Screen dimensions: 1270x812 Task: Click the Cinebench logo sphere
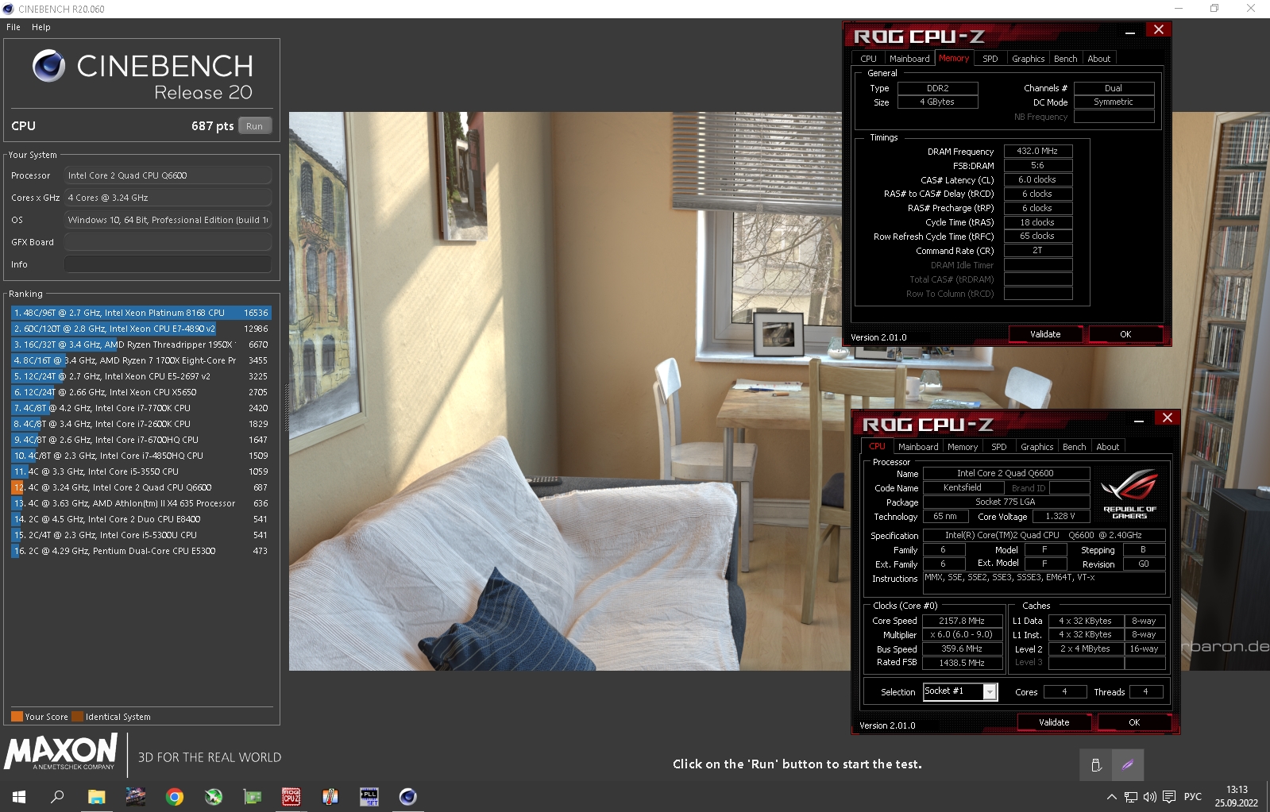pyautogui.click(x=48, y=66)
